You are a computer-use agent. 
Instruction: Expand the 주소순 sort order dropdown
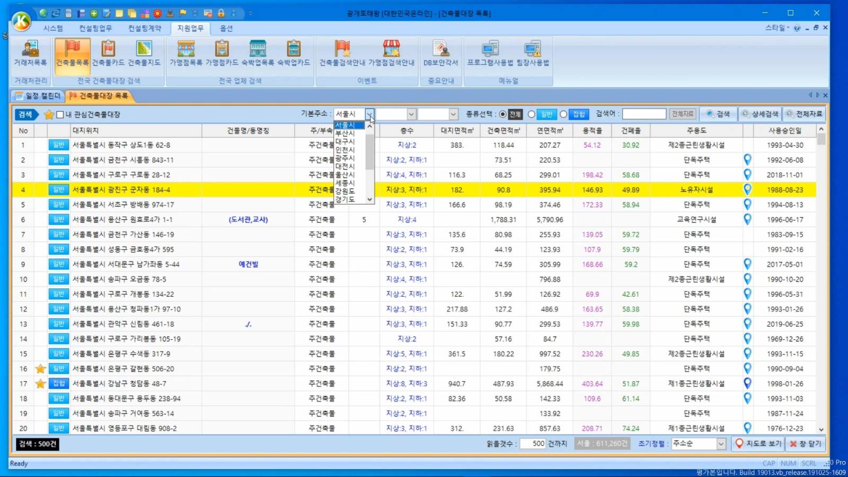[721, 444]
